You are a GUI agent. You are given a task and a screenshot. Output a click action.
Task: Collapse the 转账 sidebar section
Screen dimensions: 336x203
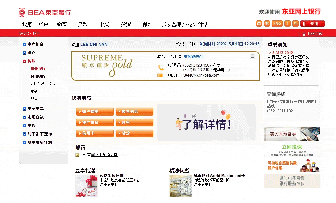tap(29, 61)
